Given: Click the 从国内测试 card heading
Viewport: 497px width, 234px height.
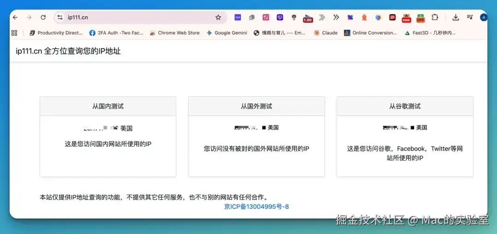Looking at the screenshot, I should click(108, 106).
